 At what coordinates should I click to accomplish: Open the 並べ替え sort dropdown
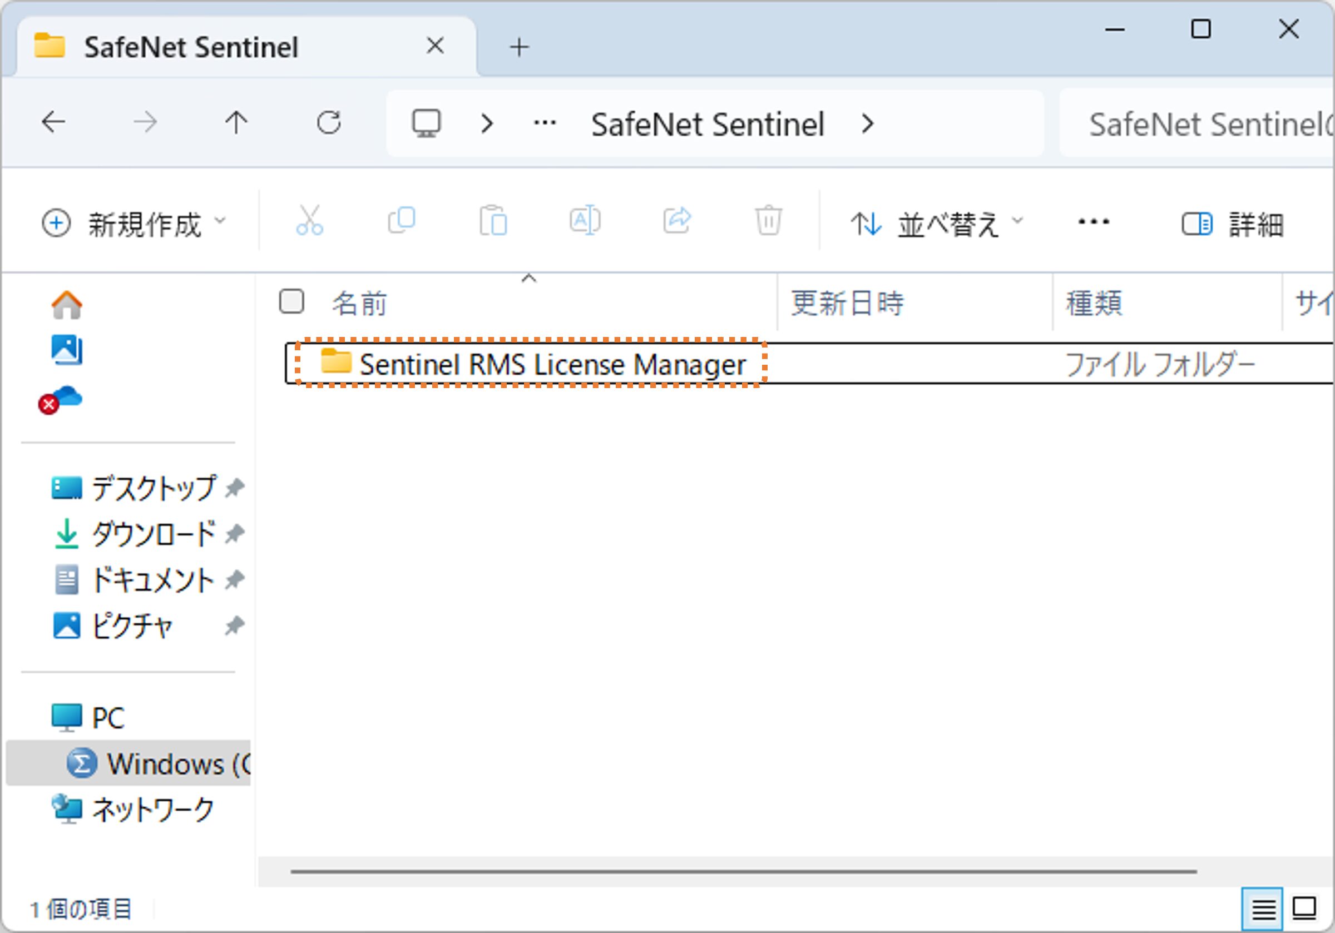[x=936, y=224]
